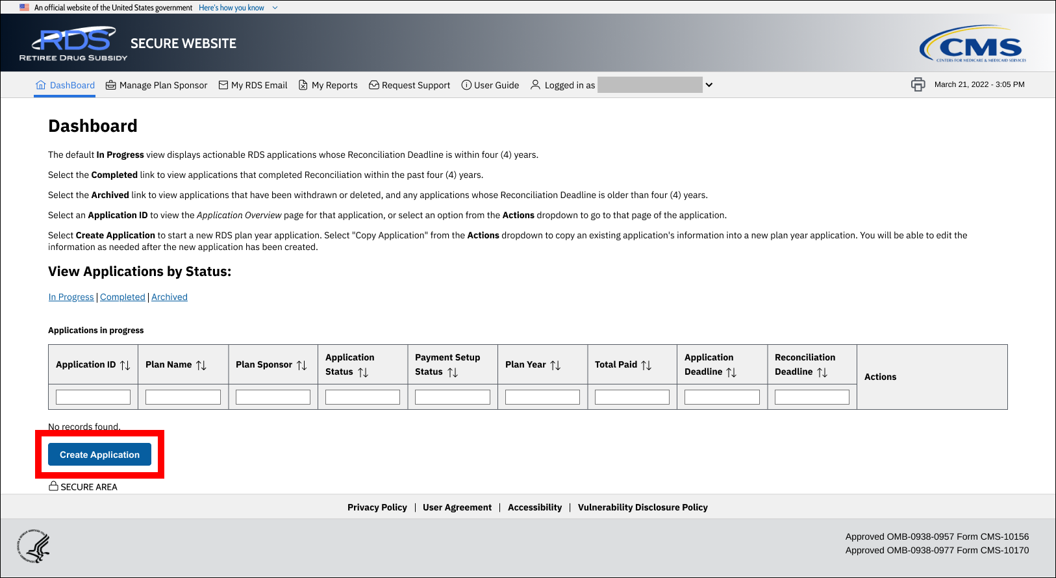This screenshot has width=1056, height=578.
Task: Expand "Here's how you know" banner
Action: click(238, 8)
